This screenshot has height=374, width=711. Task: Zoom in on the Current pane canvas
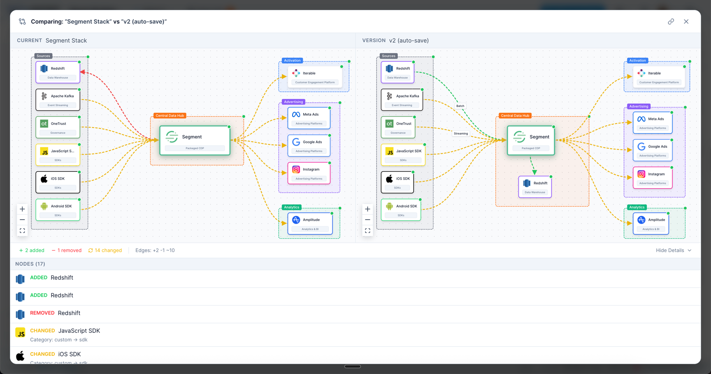(x=22, y=209)
